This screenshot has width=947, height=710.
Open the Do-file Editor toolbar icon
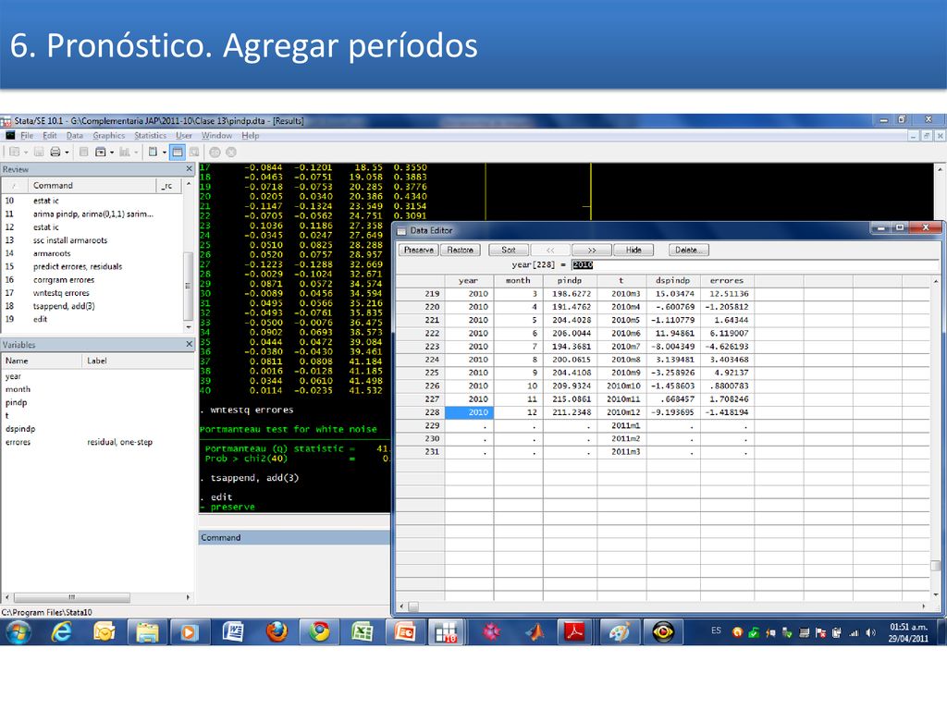pyautogui.click(x=153, y=153)
